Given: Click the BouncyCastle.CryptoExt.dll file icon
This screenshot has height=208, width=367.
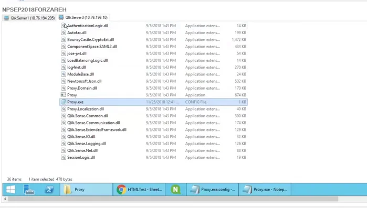Looking at the screenshot, I should 64,40.
